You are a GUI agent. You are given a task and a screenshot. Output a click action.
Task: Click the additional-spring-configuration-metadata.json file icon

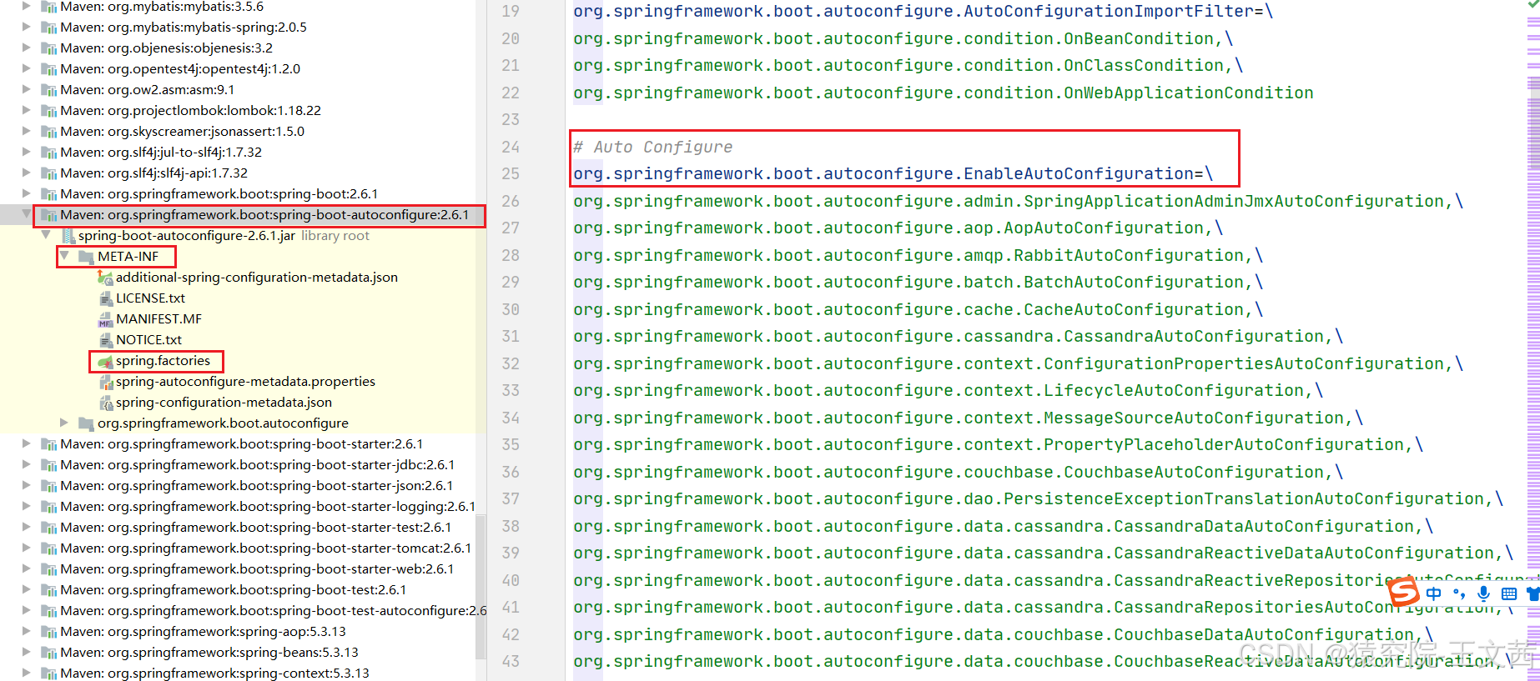coord(105,278)
